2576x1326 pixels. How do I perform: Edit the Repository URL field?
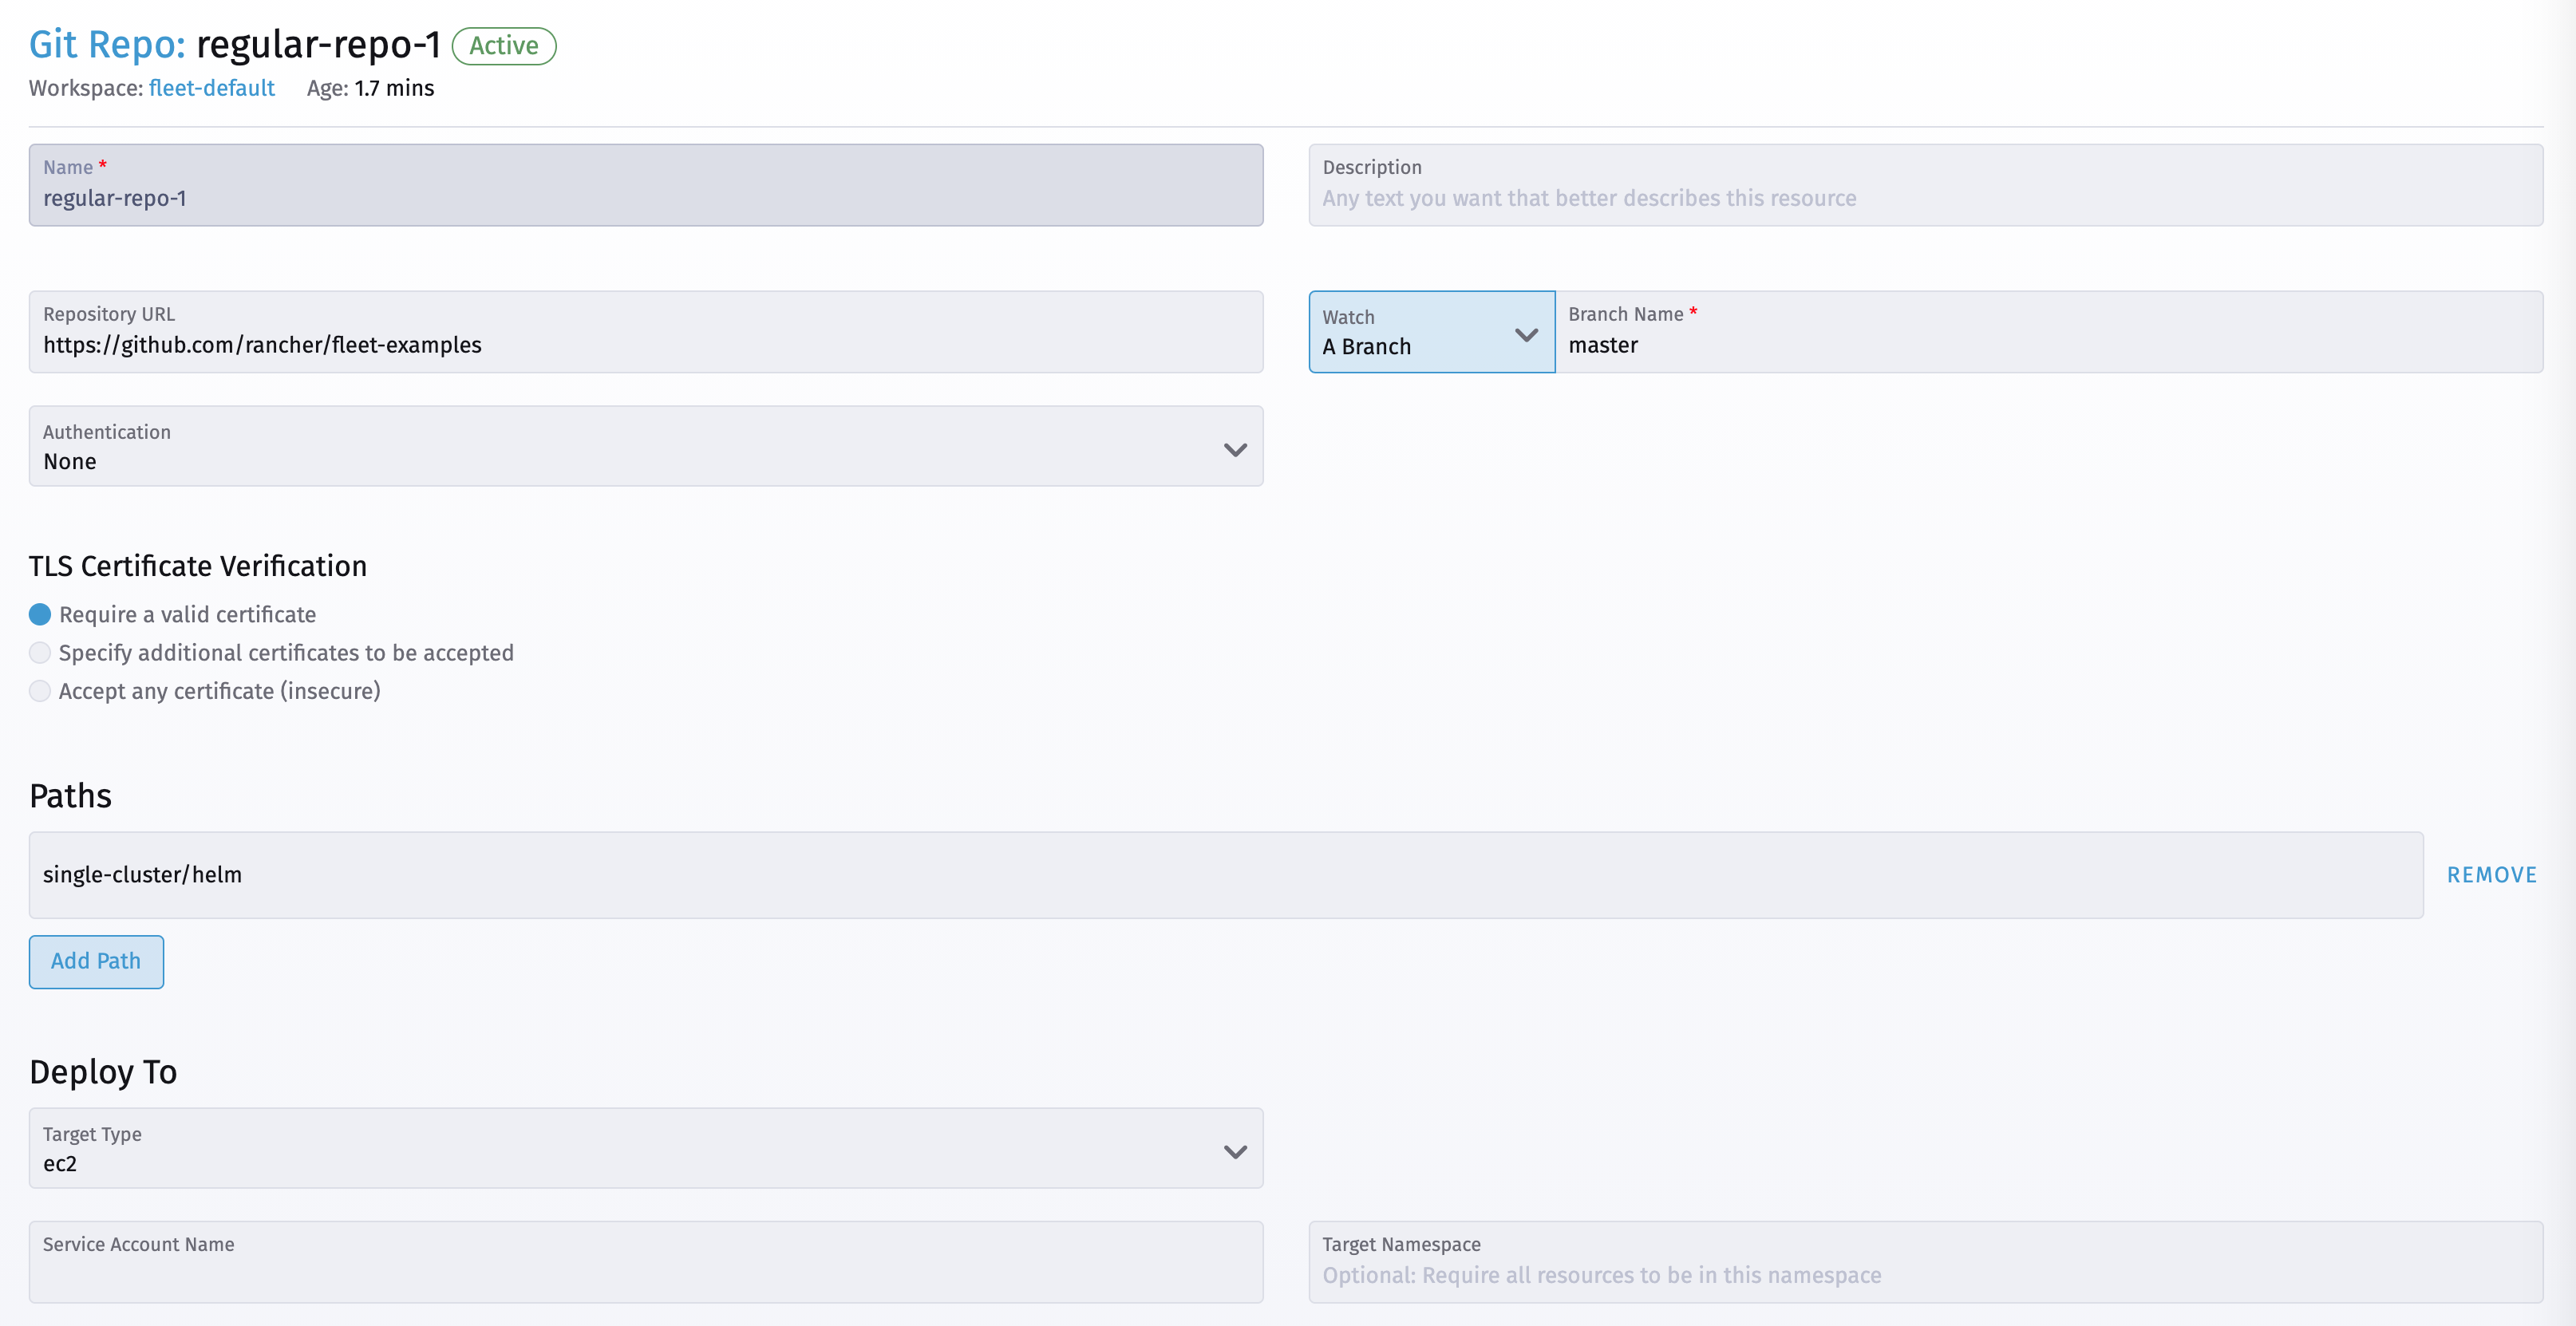(x=645, y=345)
